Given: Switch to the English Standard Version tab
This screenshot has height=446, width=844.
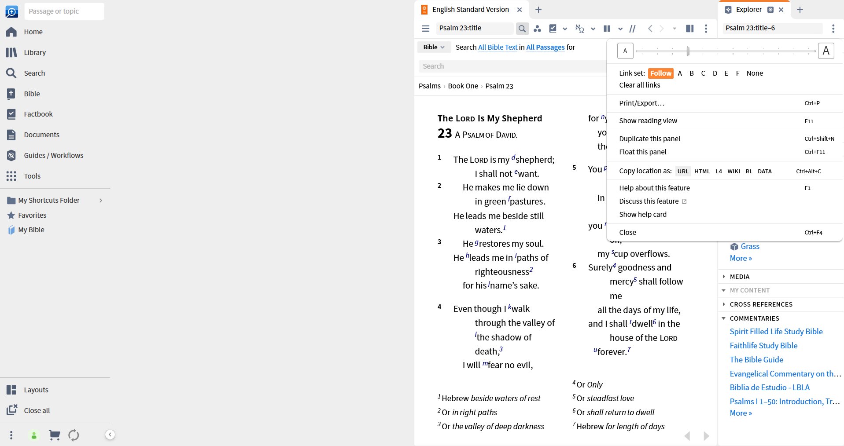Looking at the screenshot, I should point(470,10).
